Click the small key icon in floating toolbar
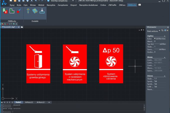The width and height of the screenshot is (170, 113). 11,24
